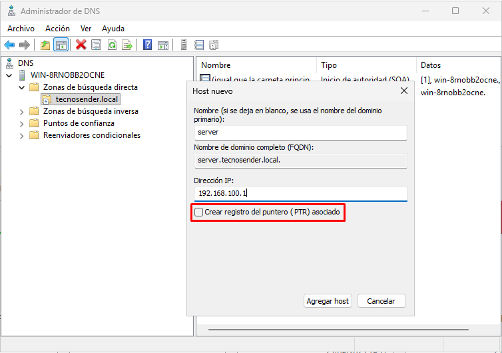Click the green Refresh toolbar icon
Screen dimensions: 502x353
coord(112,45)
